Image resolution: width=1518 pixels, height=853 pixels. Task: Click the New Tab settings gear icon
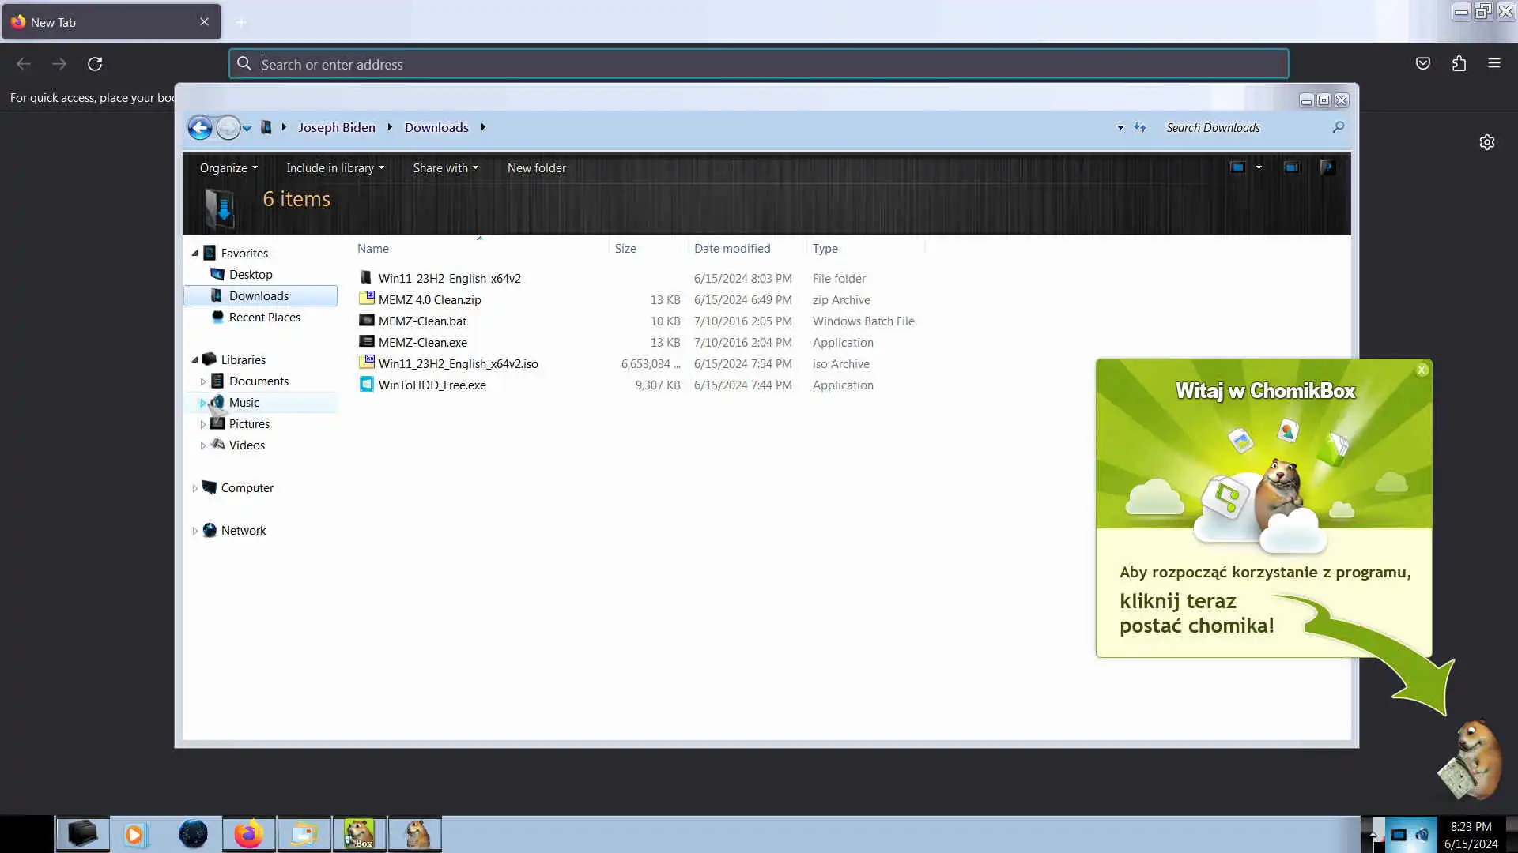coord(1486,142)
